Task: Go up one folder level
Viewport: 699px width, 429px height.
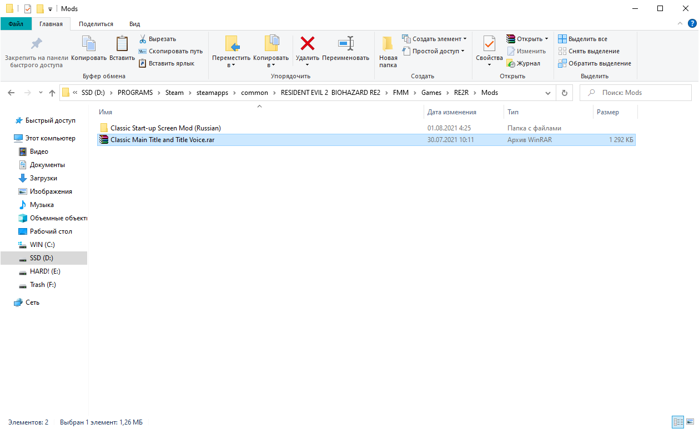Action: click(x=52, y=93)
